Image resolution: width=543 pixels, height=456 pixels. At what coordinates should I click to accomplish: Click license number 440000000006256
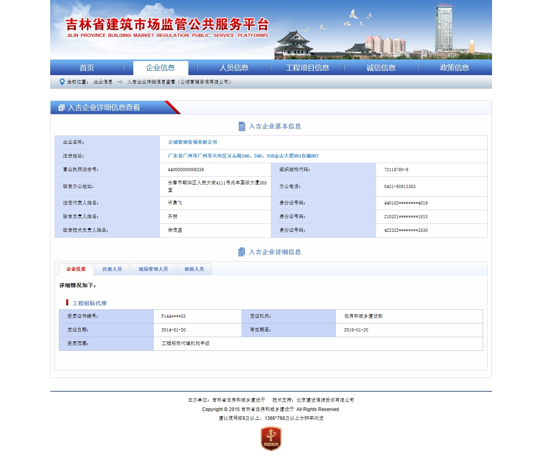click(x=186, y=170)
